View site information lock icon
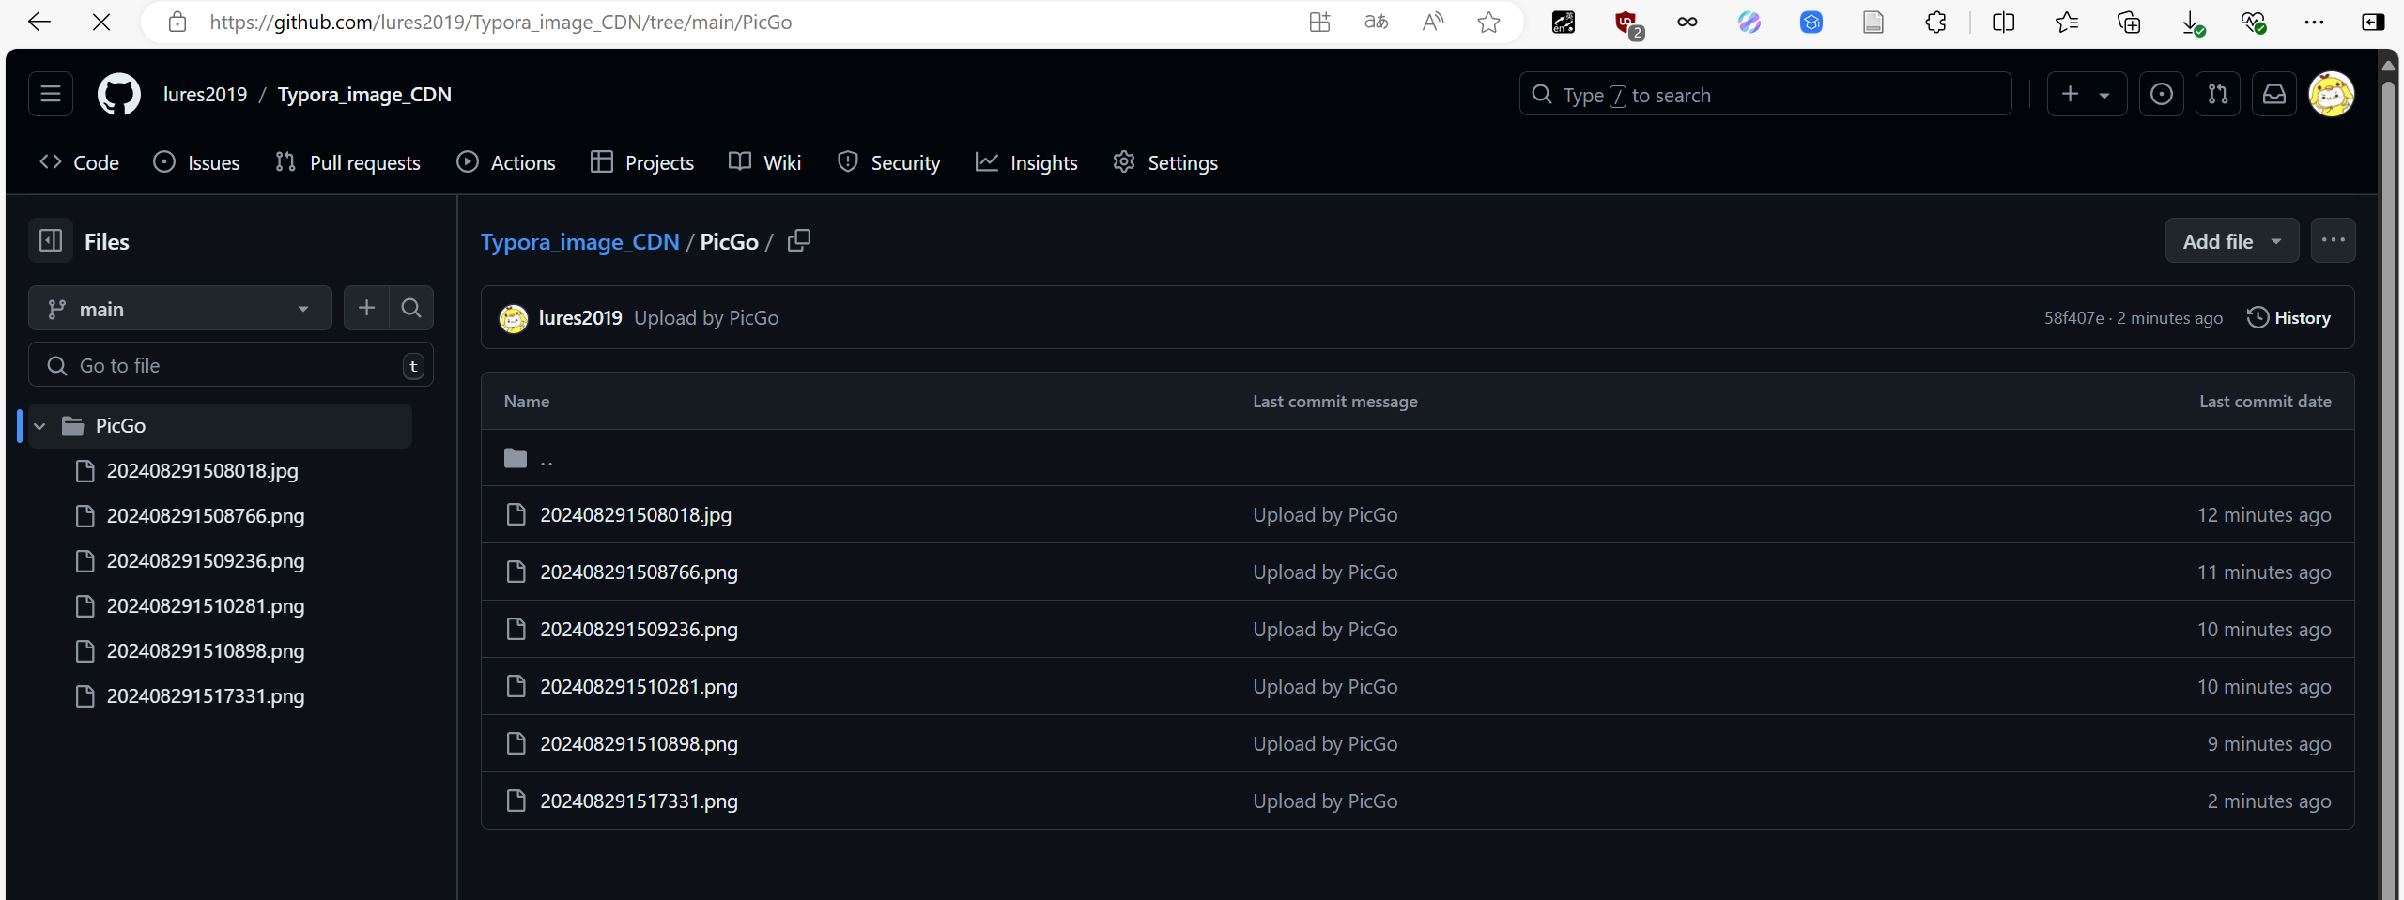Screen dimensions: 2404x900 [177, 22]
